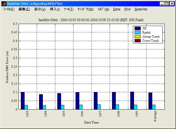The height and width of the screenshot is (129, 176).
Task: Select the dark blue 3D bar for 10/3
Action: [23, 101]
